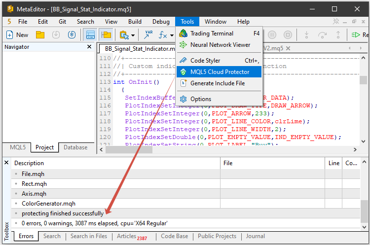
Task: Choose MQL5 Cloud Protector menu item
Action: pos(219,72)
